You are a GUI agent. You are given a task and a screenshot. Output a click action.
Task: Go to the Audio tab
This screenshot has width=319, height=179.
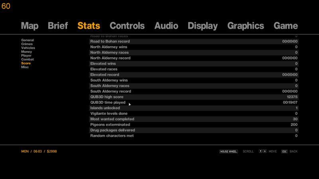tap(166, 26)
